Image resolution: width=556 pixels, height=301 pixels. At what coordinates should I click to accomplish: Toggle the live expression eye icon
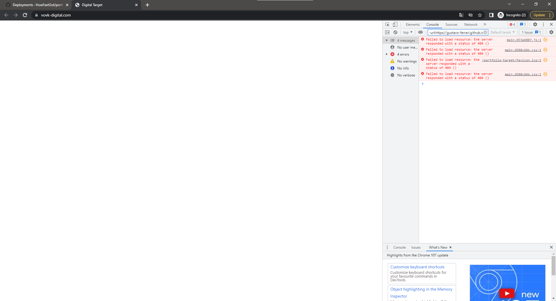(x=420, y=32)
